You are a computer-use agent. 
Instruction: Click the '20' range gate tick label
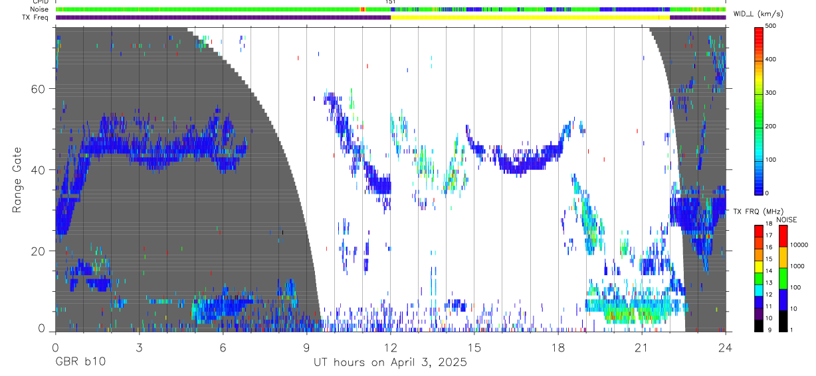coord(39,251)
